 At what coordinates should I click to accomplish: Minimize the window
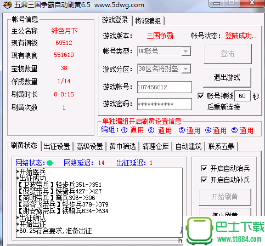point(217,3)
